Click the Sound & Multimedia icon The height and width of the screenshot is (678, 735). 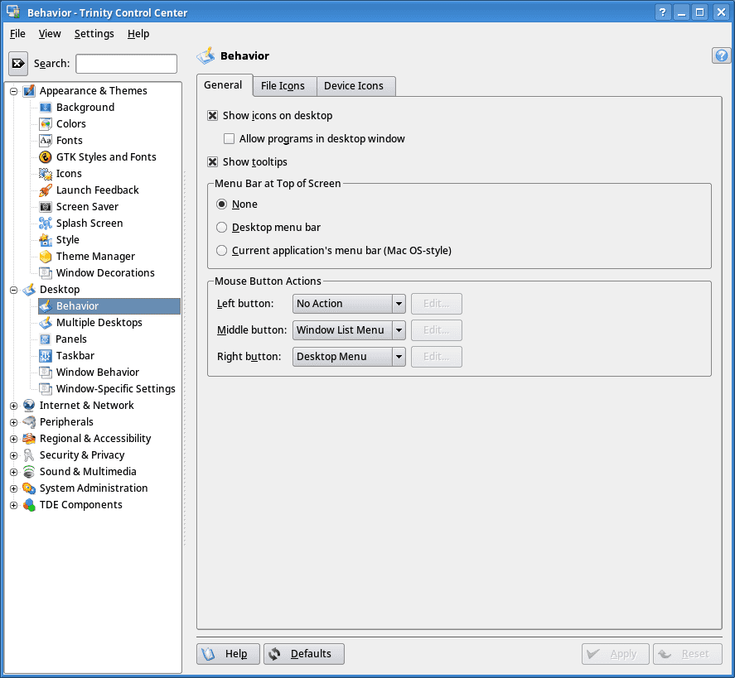point(29,472)
